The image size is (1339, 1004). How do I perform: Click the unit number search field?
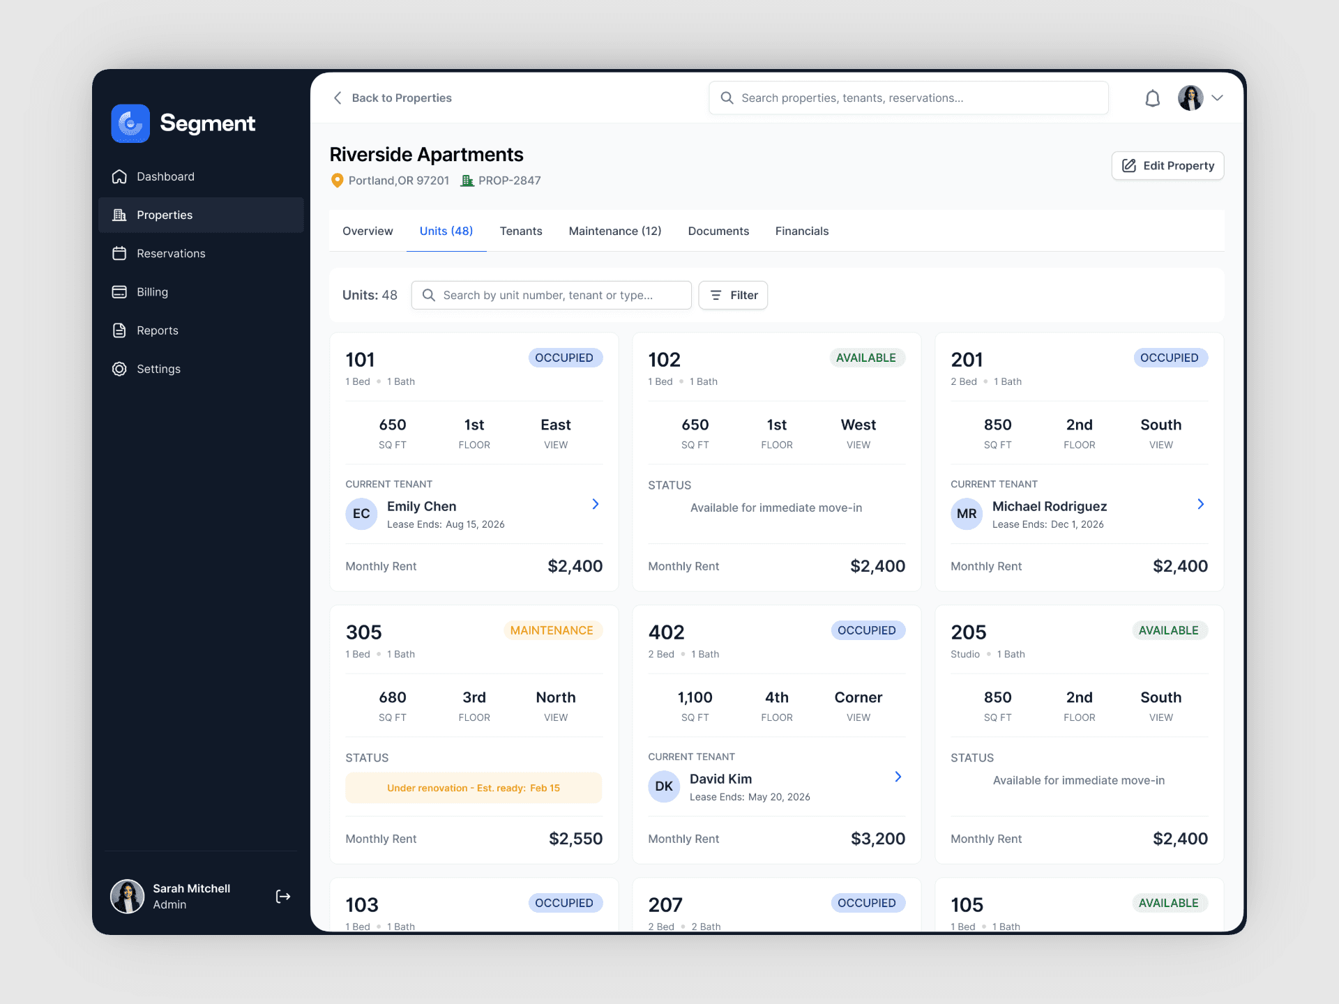551,296
